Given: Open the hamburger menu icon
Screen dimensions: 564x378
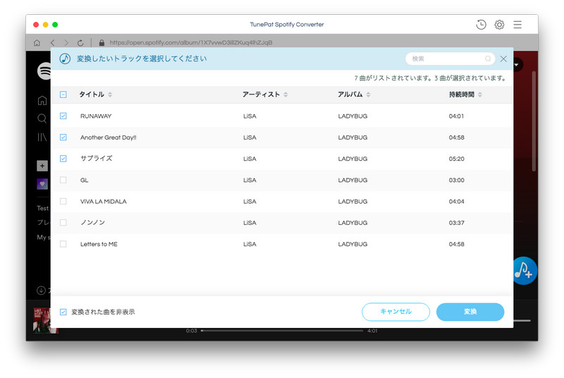Looking at the screenshot, I should click(x=517, y=25).
